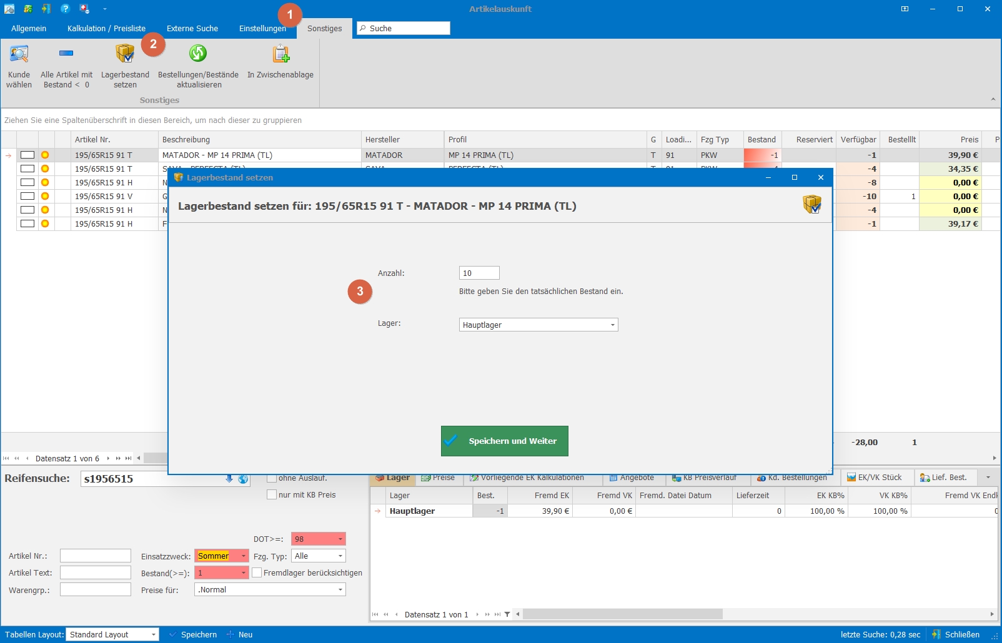Select the Hauptlager row in Lager grid
1002x643 pixels.
[x=684, y=511]
